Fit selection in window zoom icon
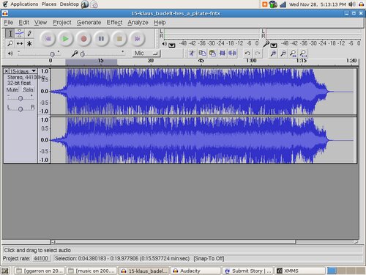This screenshot has height=275, width=366. pos(294,53)
